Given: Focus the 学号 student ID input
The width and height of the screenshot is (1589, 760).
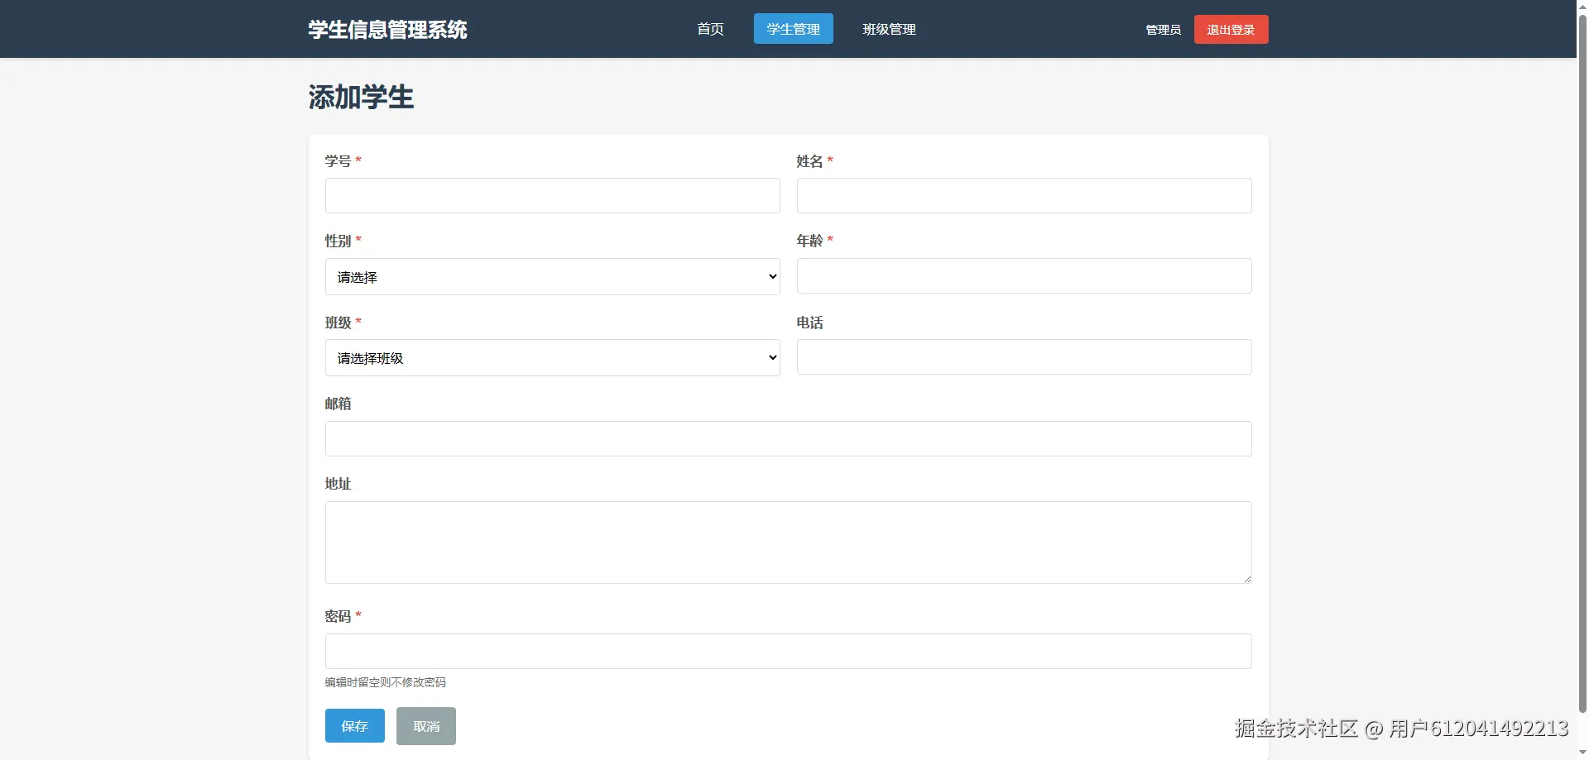Looking at the screenshot, I should [551, 195].
